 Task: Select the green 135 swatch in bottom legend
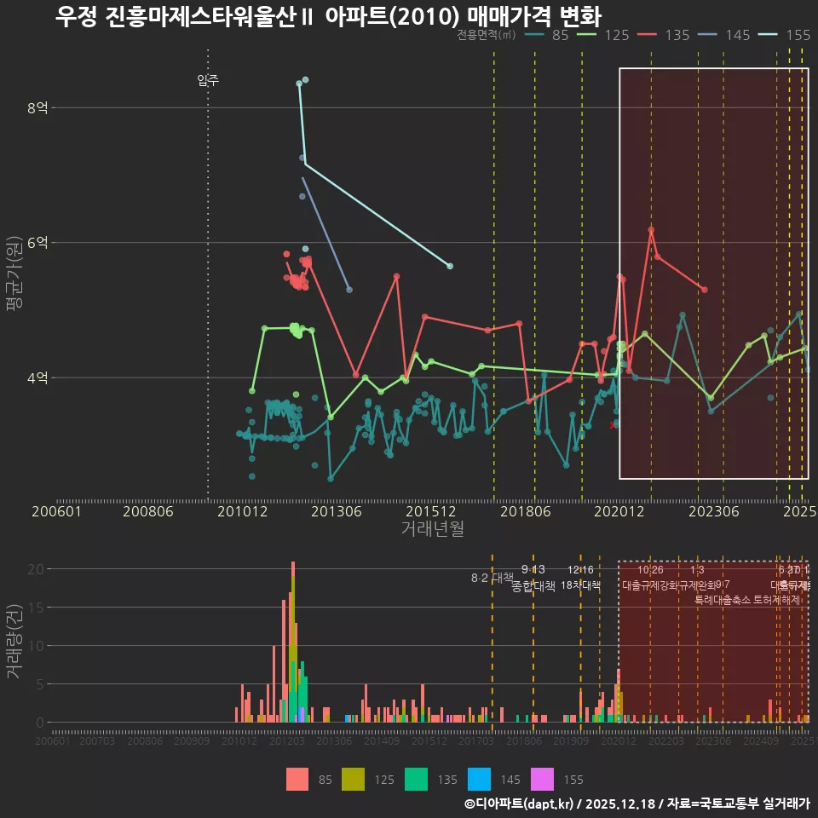pos(415,779)
